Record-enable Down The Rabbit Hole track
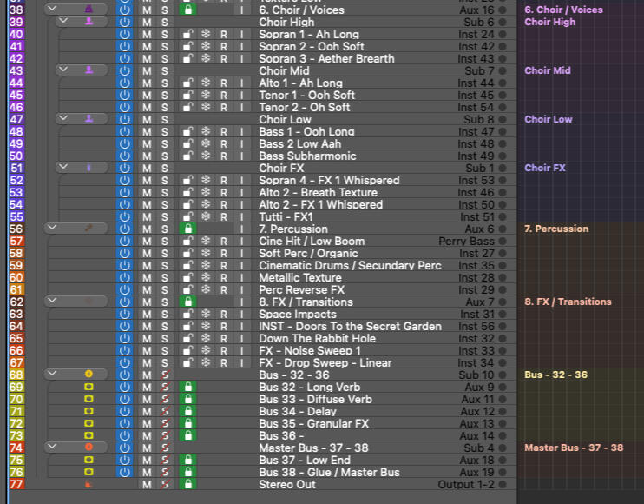Viewport: 644px width, 504px height. click(224, 338)
